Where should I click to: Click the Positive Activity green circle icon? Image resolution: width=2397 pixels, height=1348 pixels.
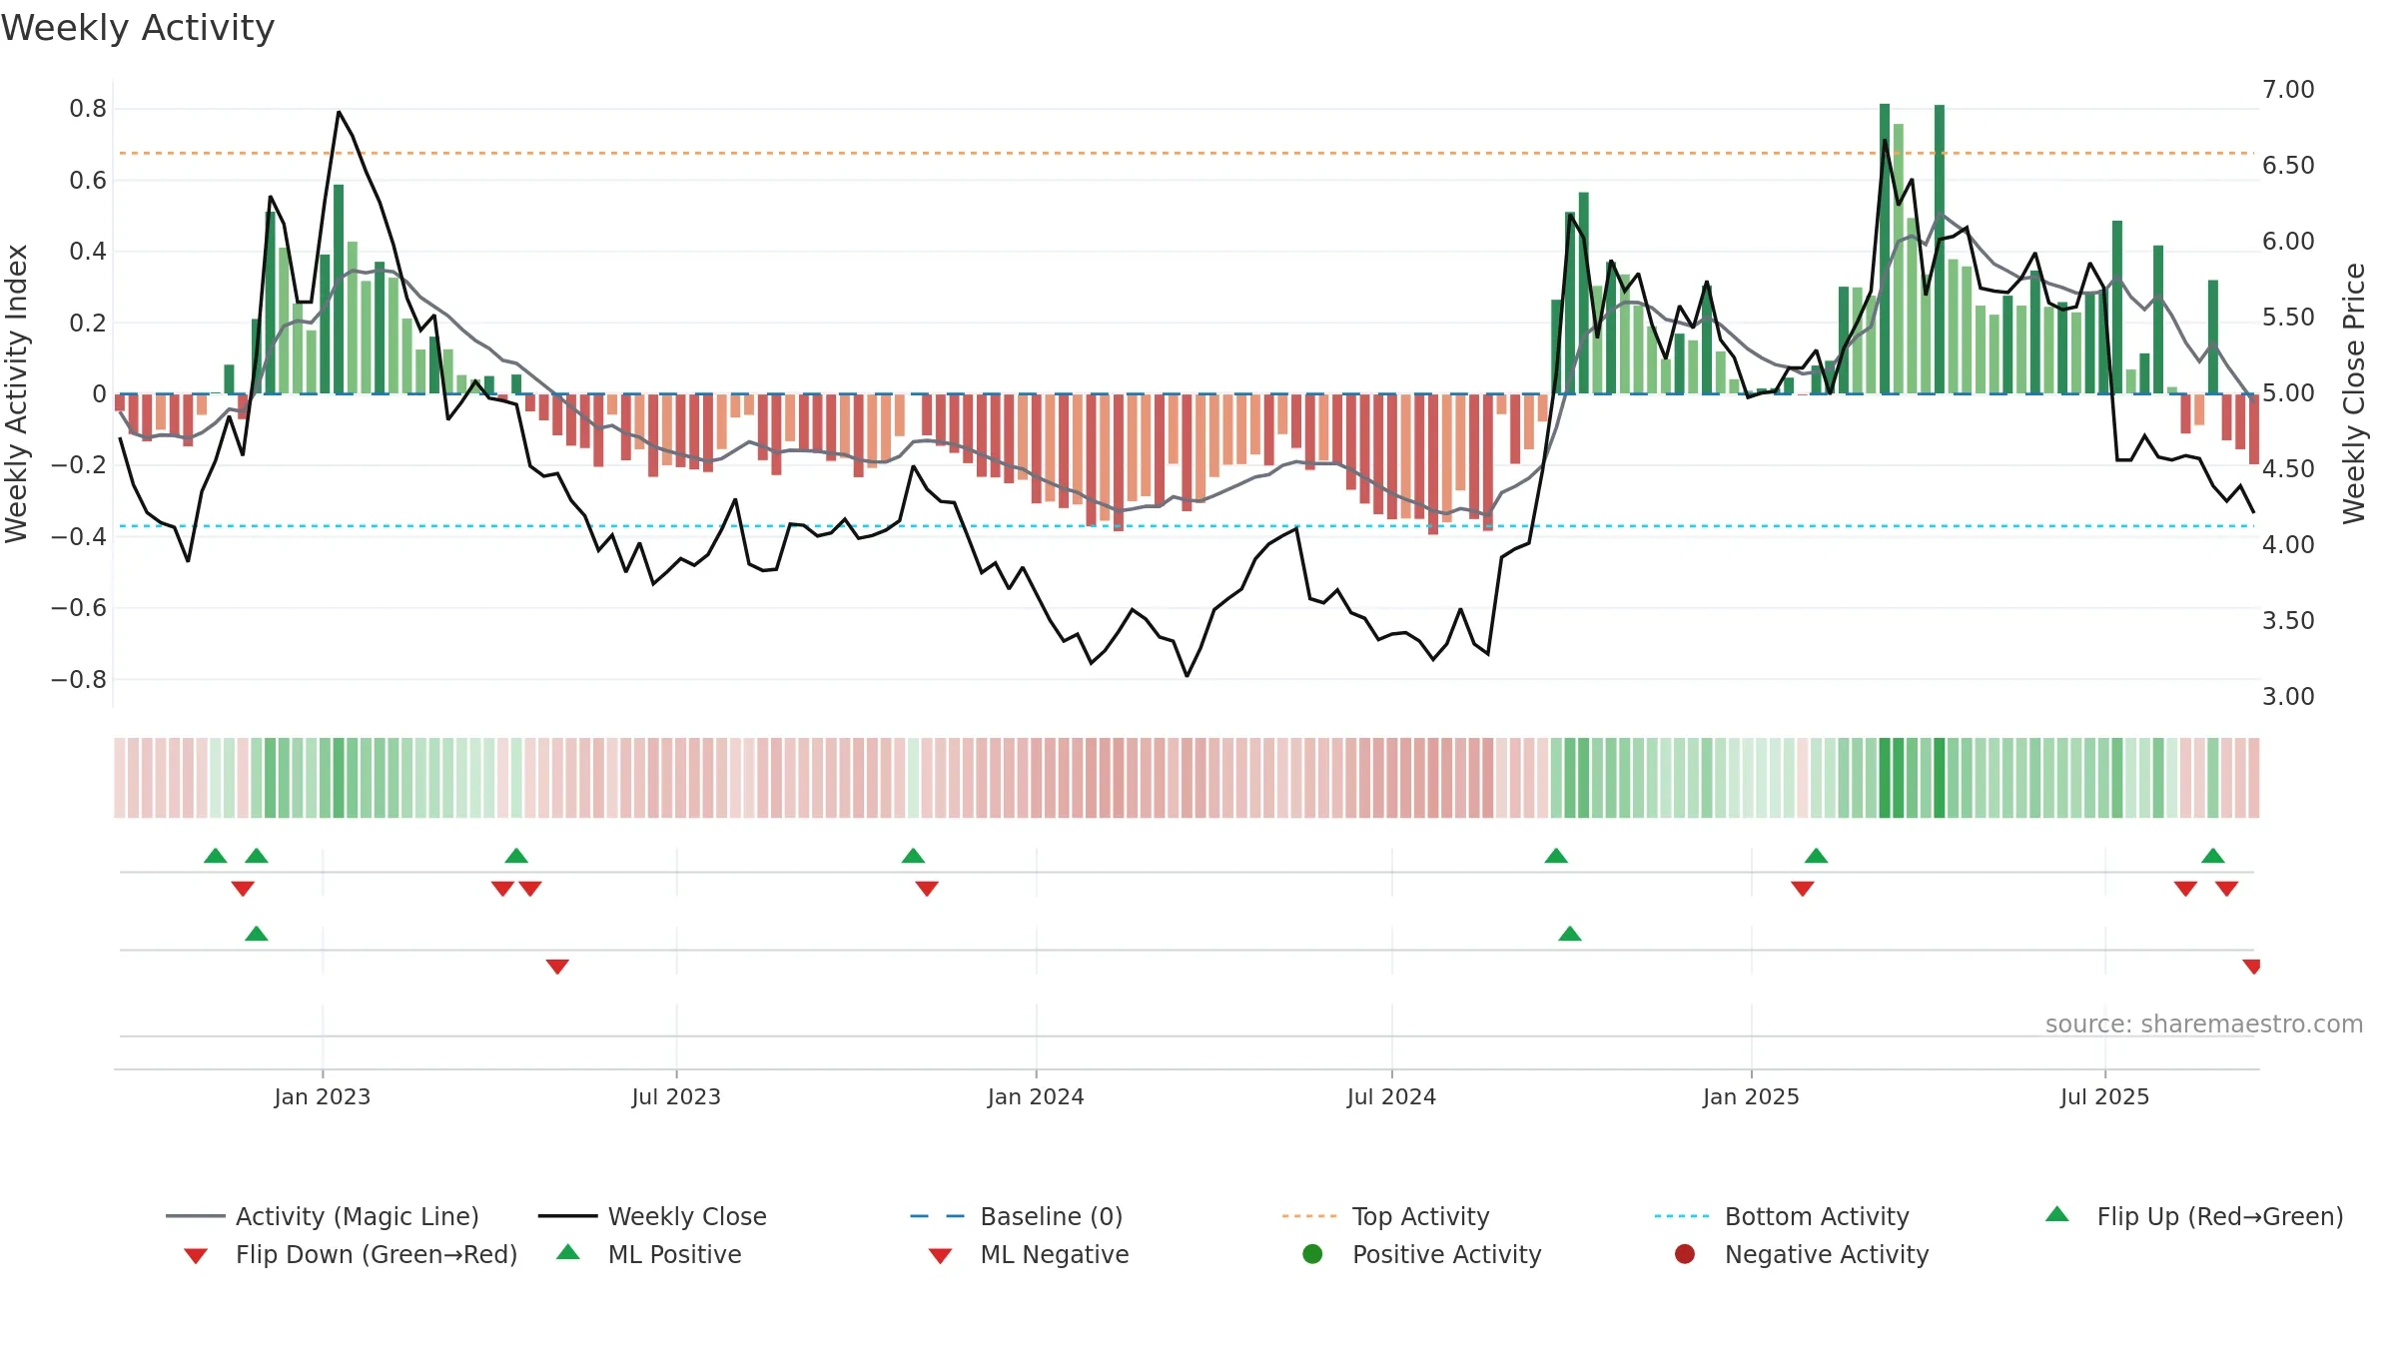[1313, 1254]
